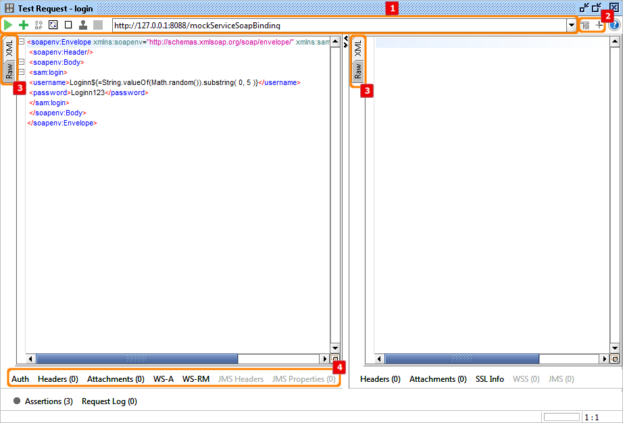Image resolution: width=623 pixels, height=423 pixels.
Task: Click the closing /soapenv:Body tag line
Action: (57, 113)
